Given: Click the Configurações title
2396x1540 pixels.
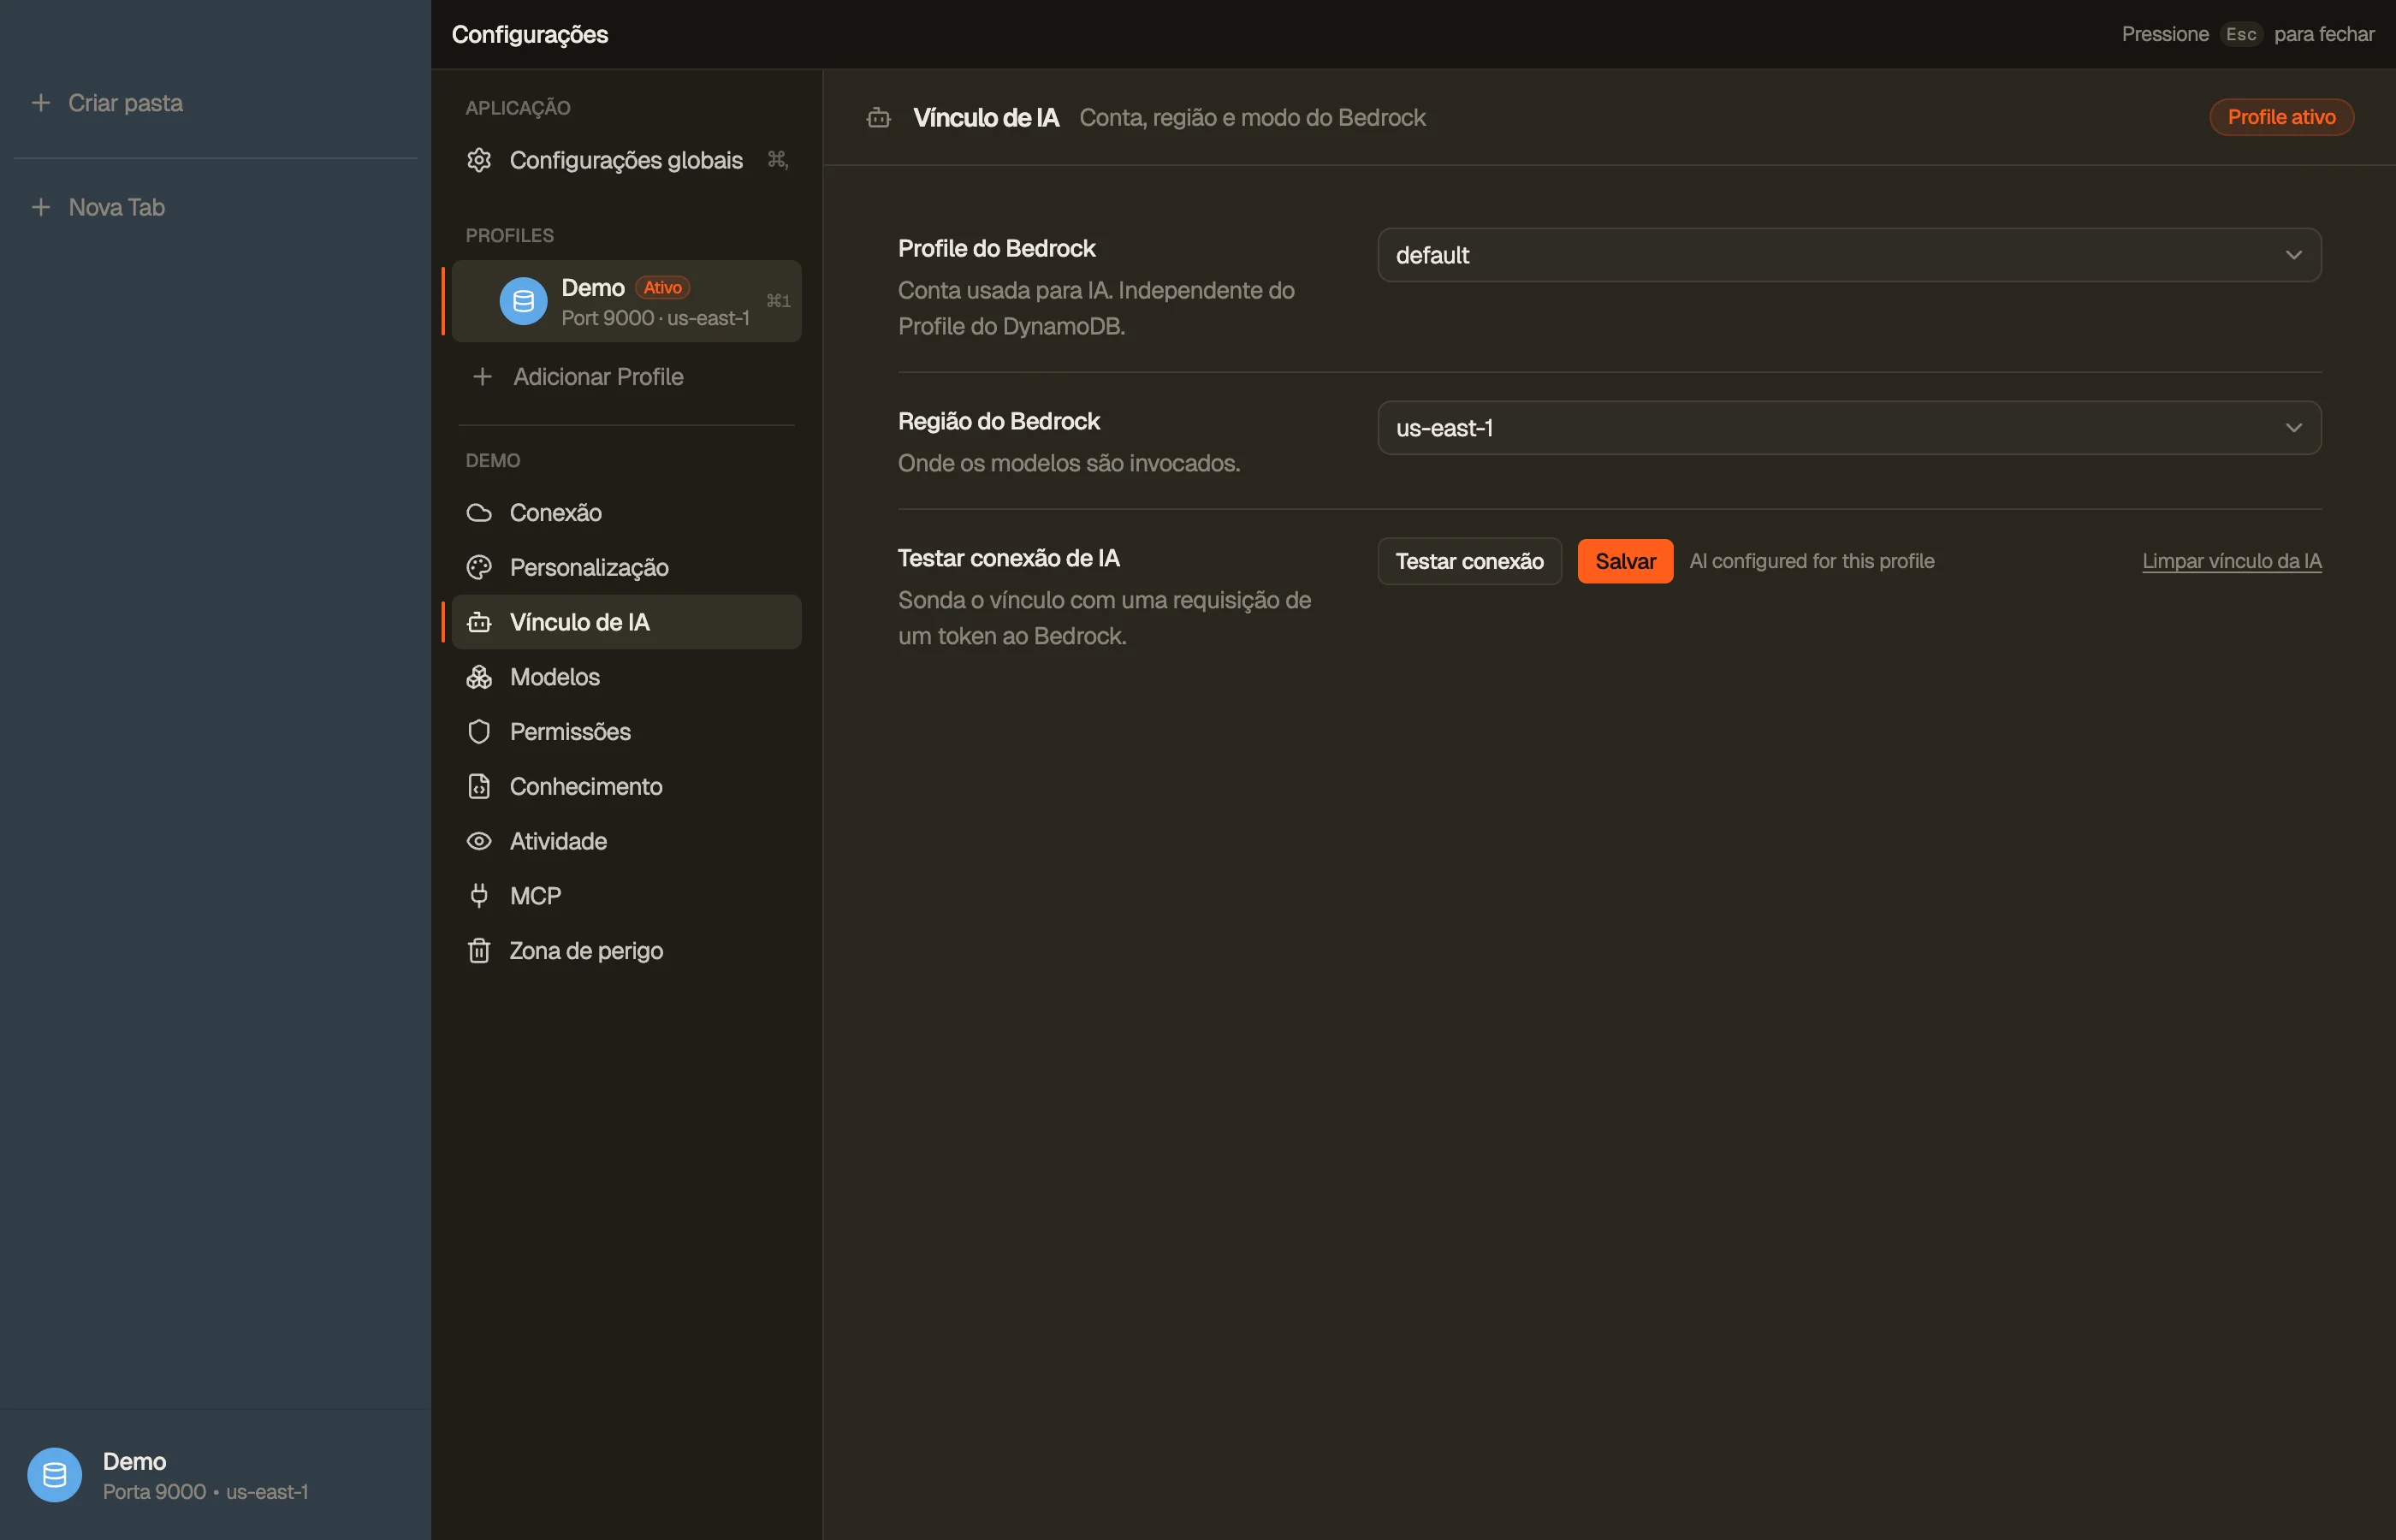Looking at the screenshot, I should tap(530, 34).
